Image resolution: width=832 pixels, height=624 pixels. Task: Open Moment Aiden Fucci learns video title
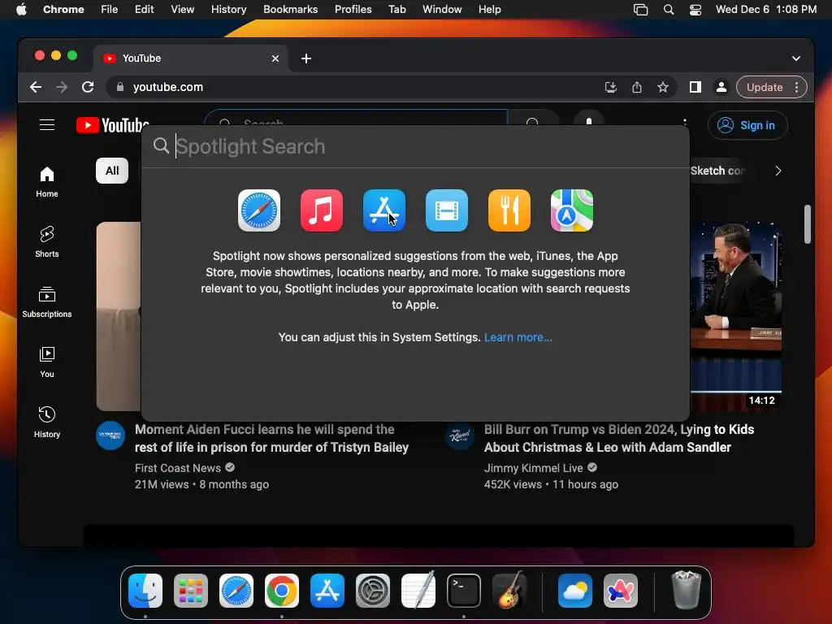[x=271, y=438]
